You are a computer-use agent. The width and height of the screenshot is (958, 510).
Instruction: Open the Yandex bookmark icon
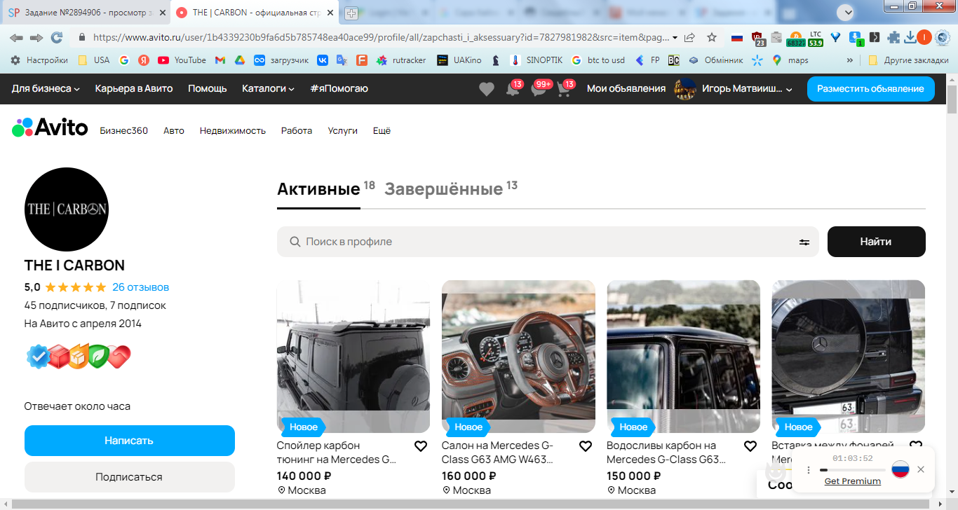click(144, 60)
